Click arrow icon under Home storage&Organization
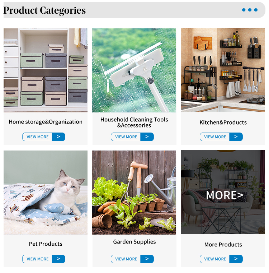The width and height of the screenshot is (269, 273). (58, 136)
